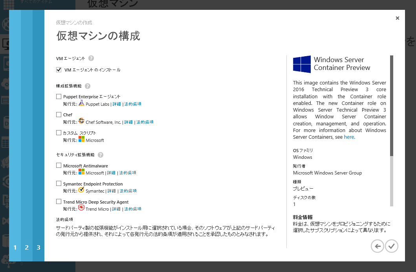The image size is (416, 272).
Task: Enable the custom script (カスタム スクリプト) checkbox
Action: click(59, 133)
